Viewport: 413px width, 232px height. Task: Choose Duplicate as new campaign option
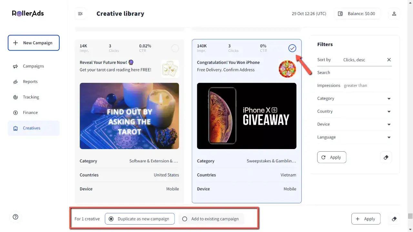140,219
